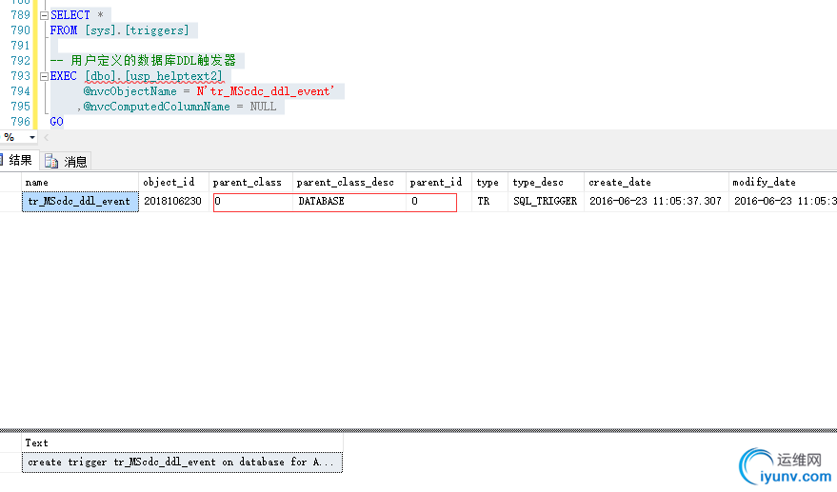
Task: Open the zoom percentage dropdown
Action: point(32,138)
